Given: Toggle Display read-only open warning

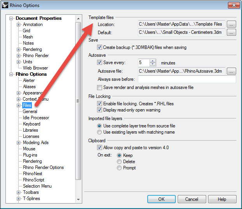Looking at the screenshot, I should tap(99, 110).
